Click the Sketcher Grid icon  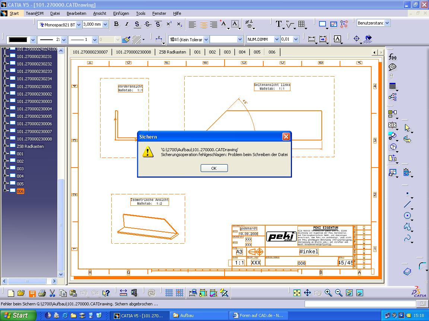(169, 293)
